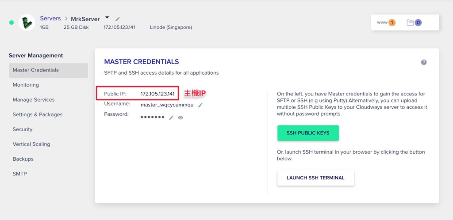Open the server dropdown arrow next to MrkServer
453x220 pixels.
tap(107, 18)
